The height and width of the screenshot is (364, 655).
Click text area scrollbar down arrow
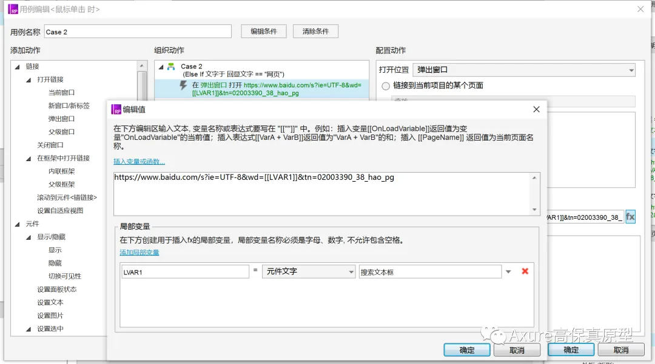point(534,210)
